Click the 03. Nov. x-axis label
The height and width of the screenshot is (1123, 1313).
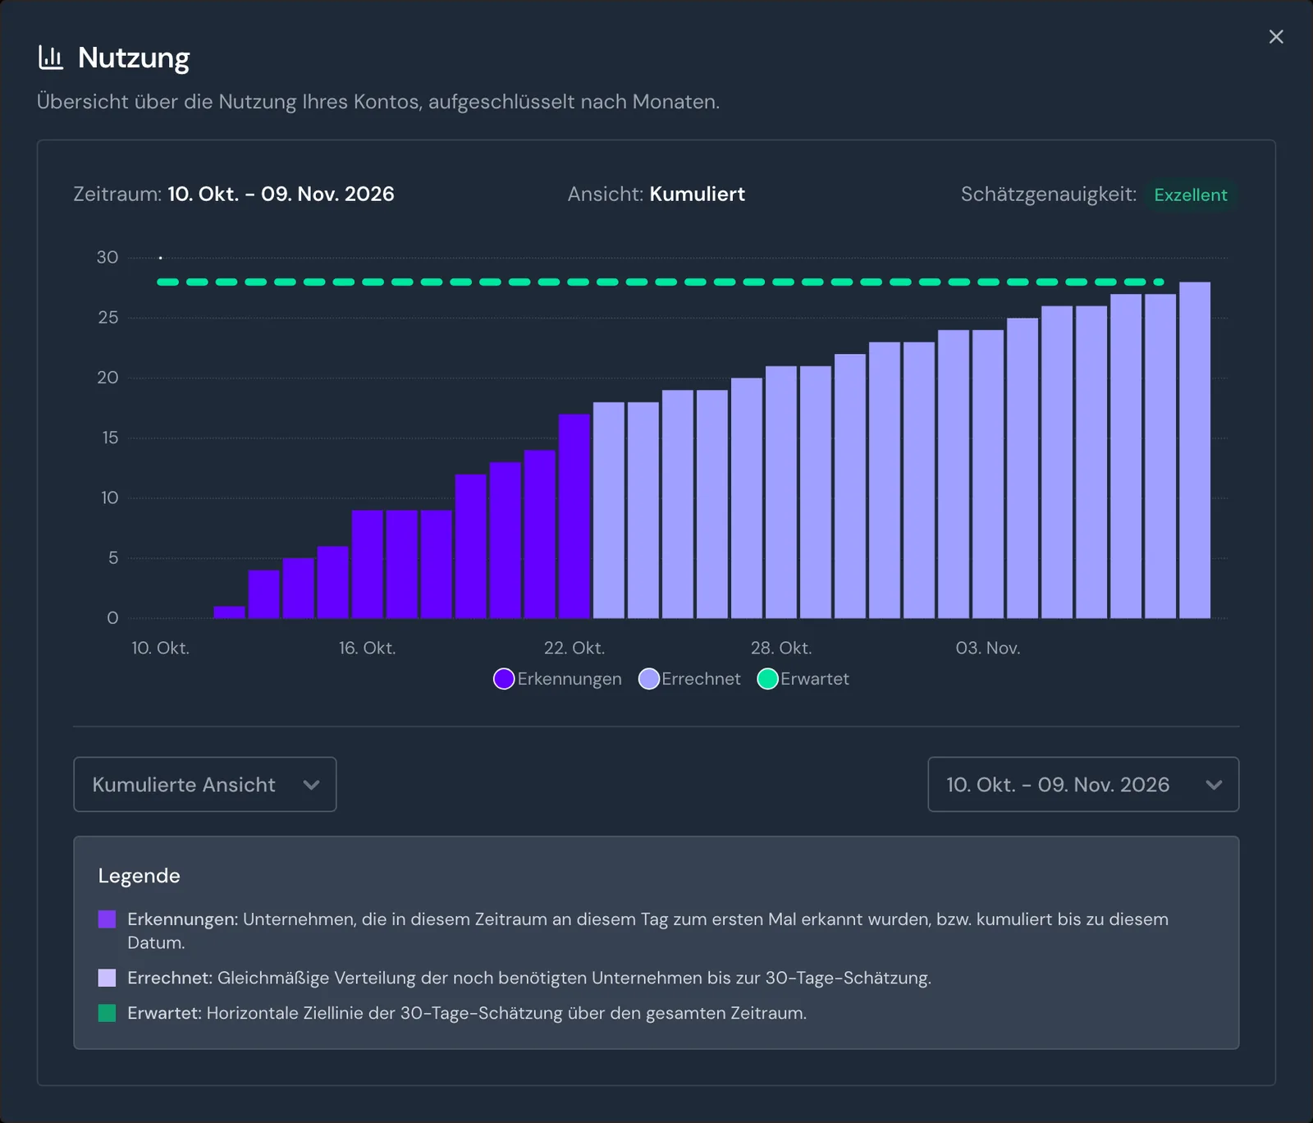tap(988, 648)
